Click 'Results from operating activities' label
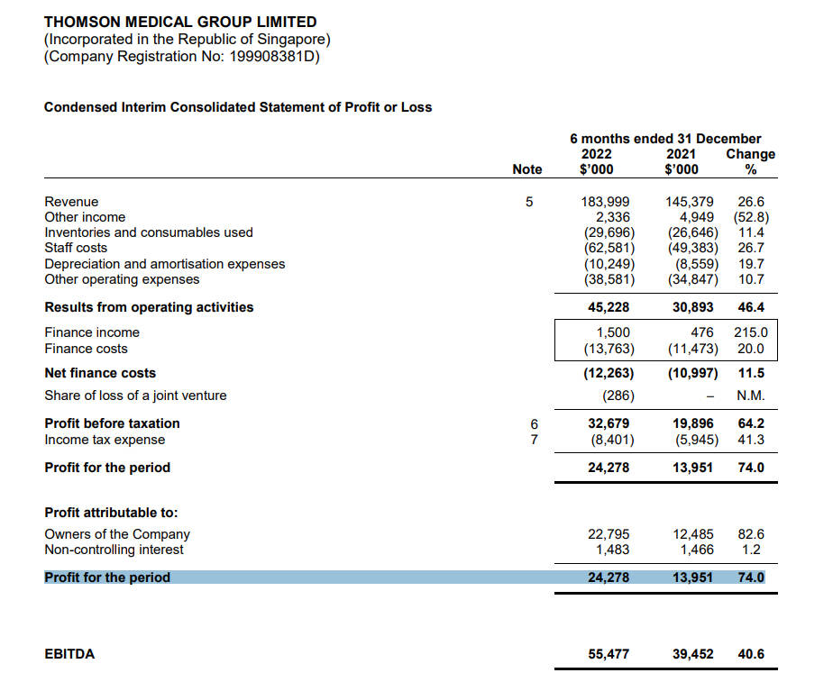Viewport: 833px width, 691px height. [x=149, y=307]
